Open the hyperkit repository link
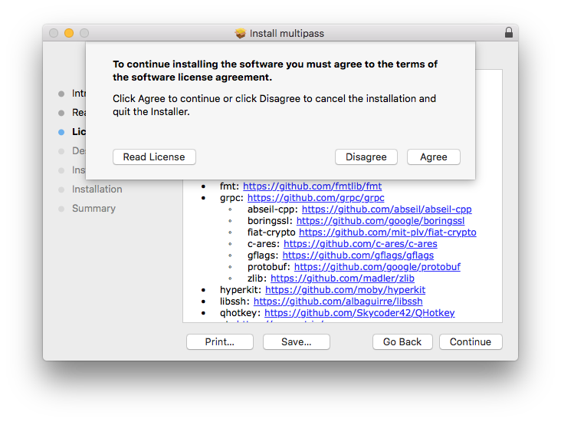 click(x=345, y=289)
